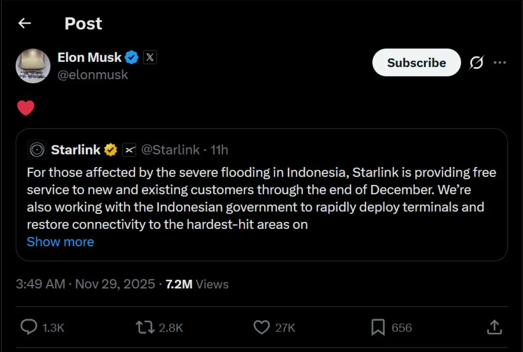Click the blue verified badge beside Elon Musk

(x=132, y=57)
